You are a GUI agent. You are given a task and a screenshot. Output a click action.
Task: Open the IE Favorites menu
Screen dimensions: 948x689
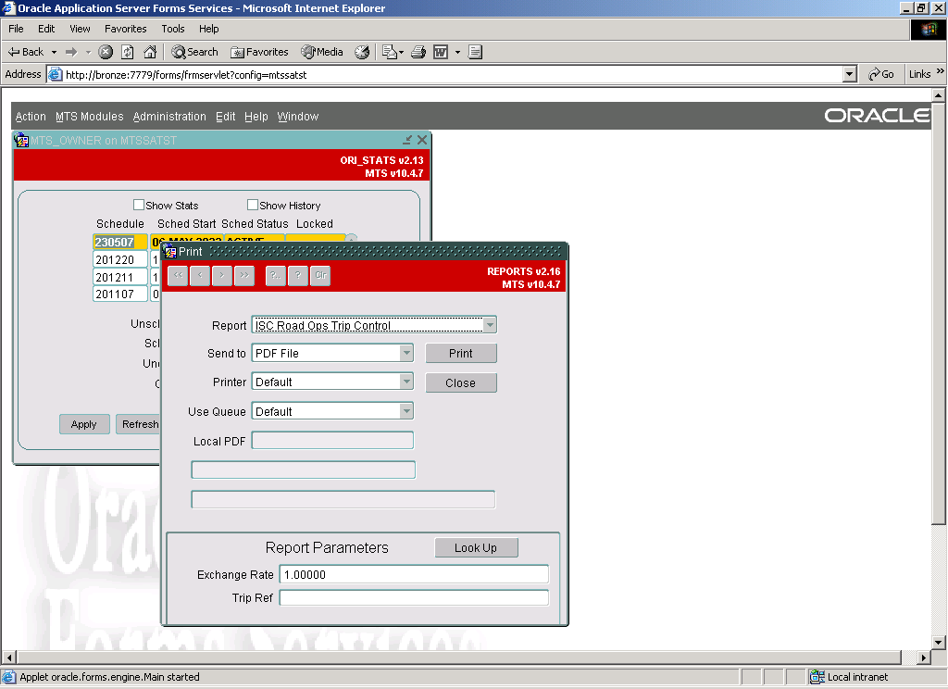[x=126, y=29]
